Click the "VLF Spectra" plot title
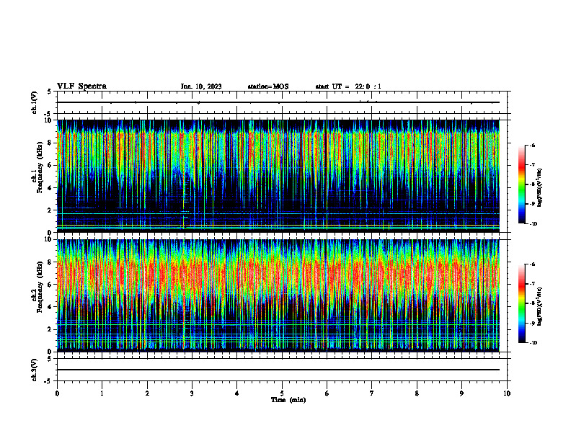This screenshot has height=441, width=571. 81,86
